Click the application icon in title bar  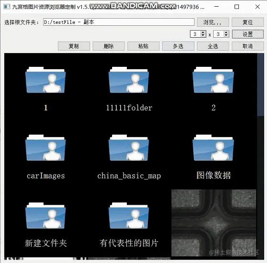coord(7,7)
